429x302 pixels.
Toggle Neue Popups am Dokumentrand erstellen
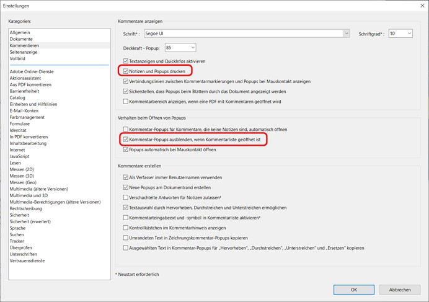126,187
